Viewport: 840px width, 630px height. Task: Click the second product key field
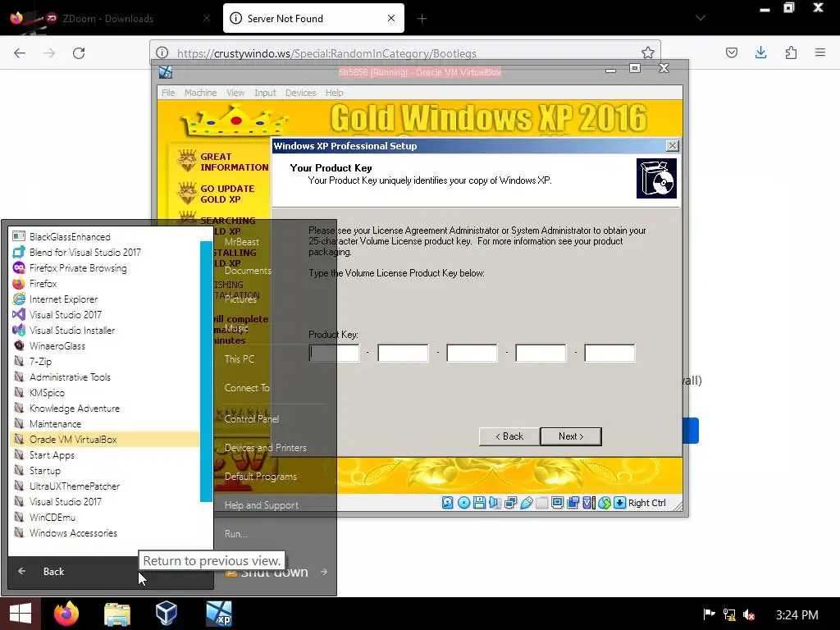coord(403,354)
